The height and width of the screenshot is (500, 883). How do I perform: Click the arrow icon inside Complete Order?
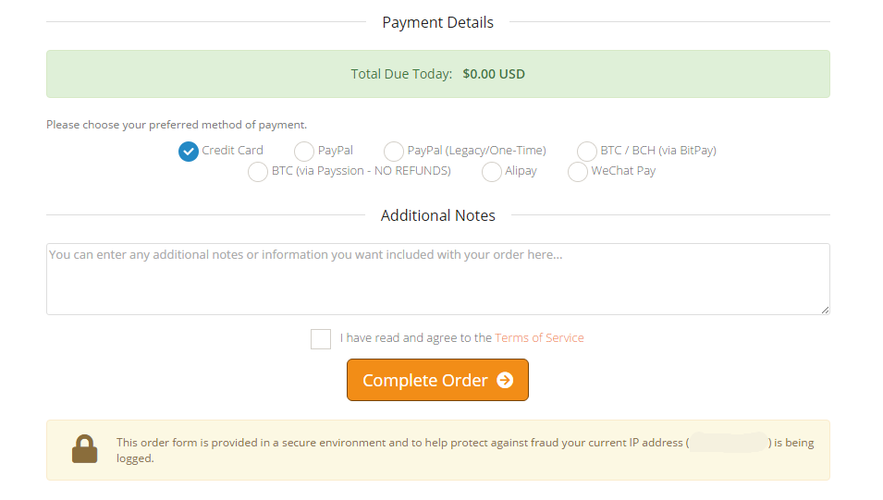(x=505, y=381)
